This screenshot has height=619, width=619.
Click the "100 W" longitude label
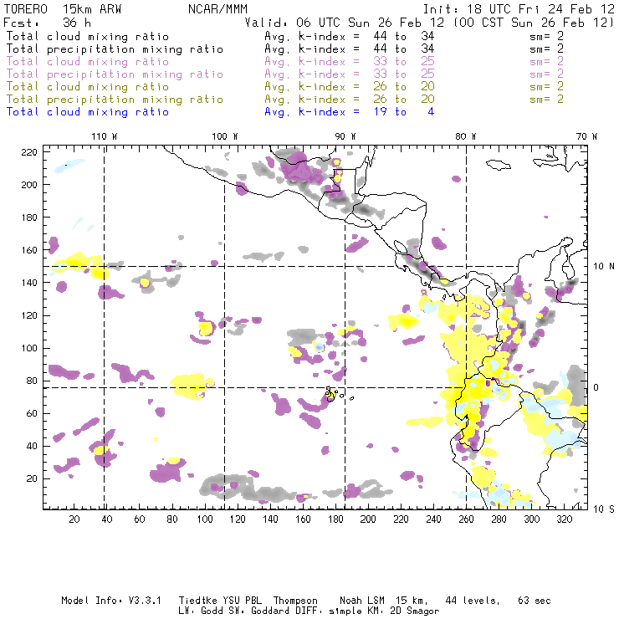tap(225, 136)
